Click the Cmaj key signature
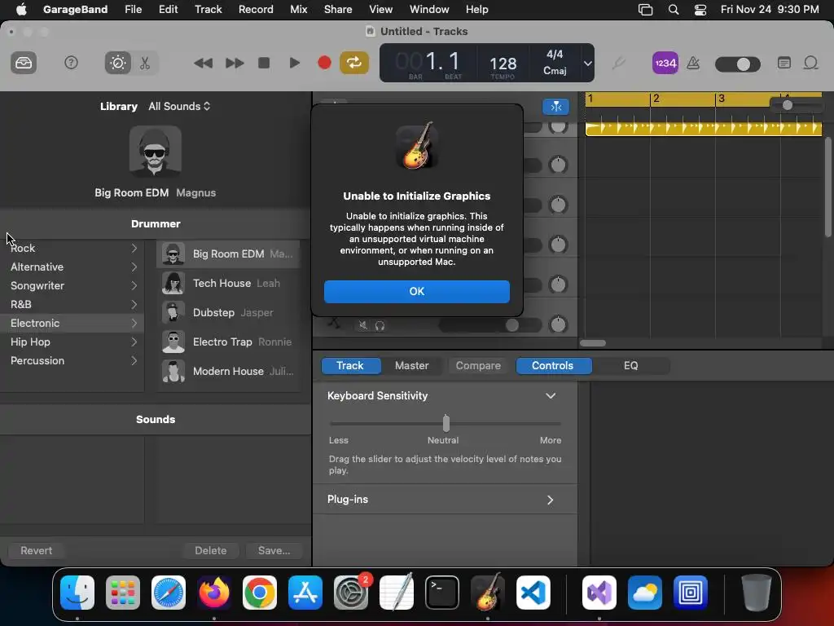This screenshot has height=626, width=834. tap(555, 71)
